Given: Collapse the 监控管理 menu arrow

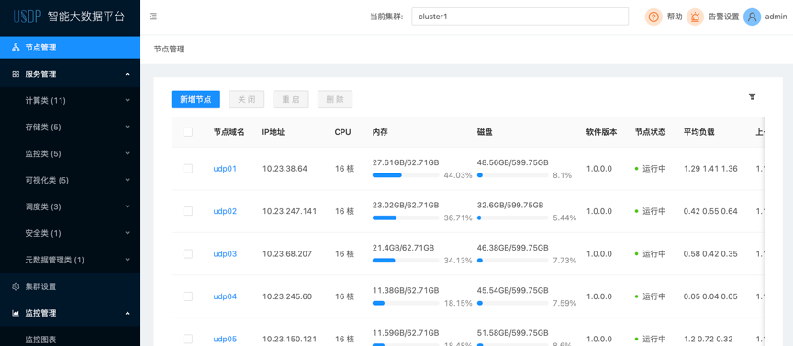Looking at the screenshot, I should coord(128,313).
